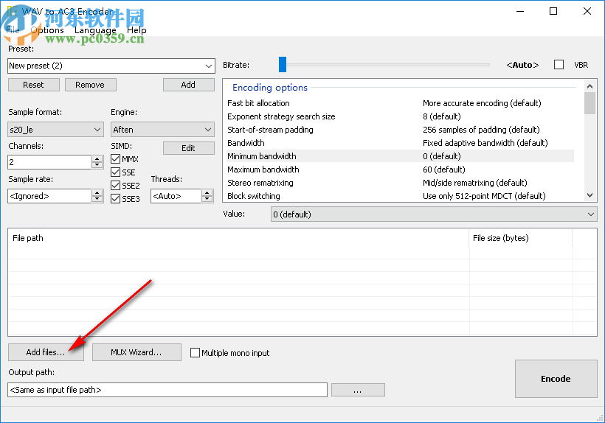Click the Threads input field
The height and width of the screenshot is (423, 605).
(x=176, y=196)
